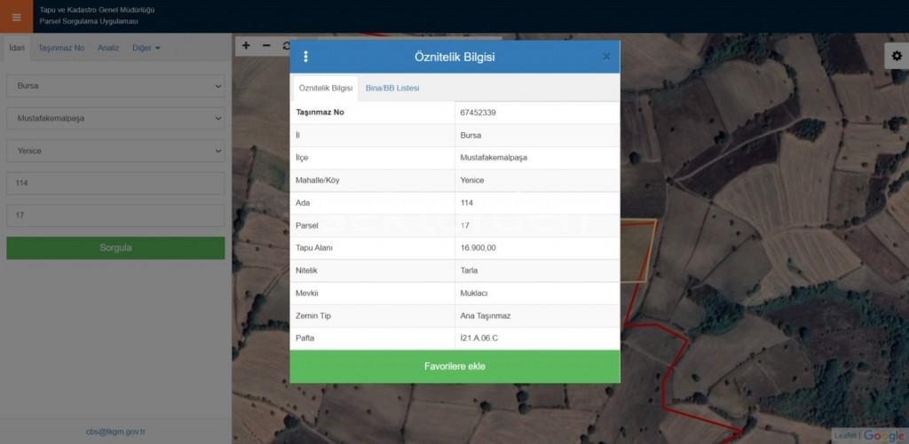Select the Taşınmaz No value 67452339

(x=478, y=113)
